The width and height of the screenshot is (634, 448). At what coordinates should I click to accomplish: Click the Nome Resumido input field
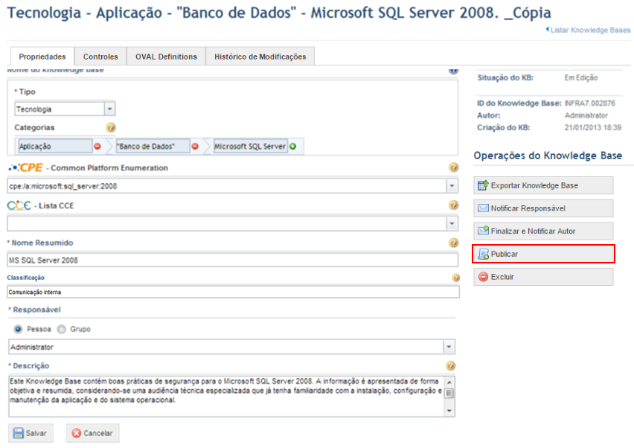pyautogui.click(x=232, y=260)
